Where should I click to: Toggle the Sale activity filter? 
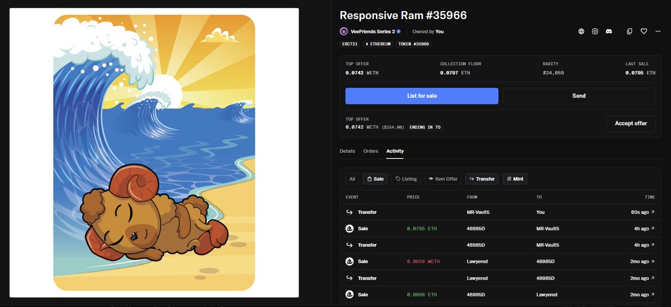[x=375, y=179]
